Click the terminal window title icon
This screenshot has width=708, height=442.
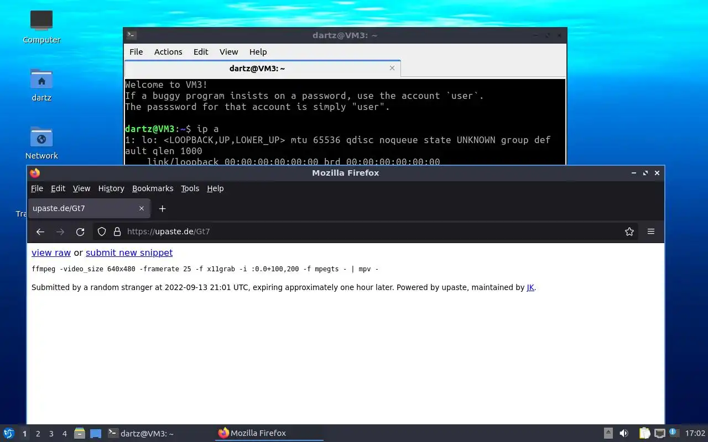[x=131, y=35]
